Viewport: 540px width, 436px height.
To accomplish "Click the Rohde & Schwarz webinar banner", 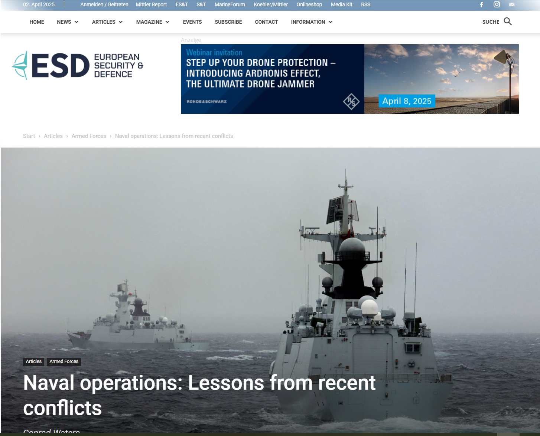I will [x=349, y=79].
